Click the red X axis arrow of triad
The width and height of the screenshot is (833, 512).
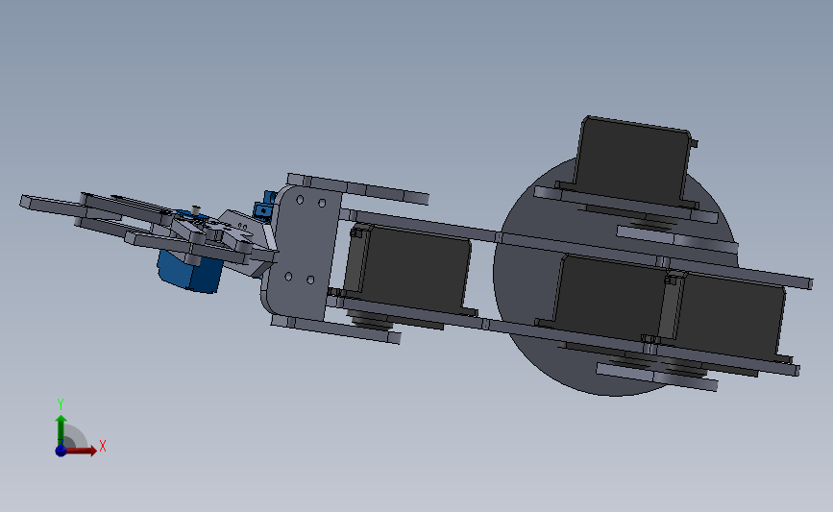(x=81, y=451)
